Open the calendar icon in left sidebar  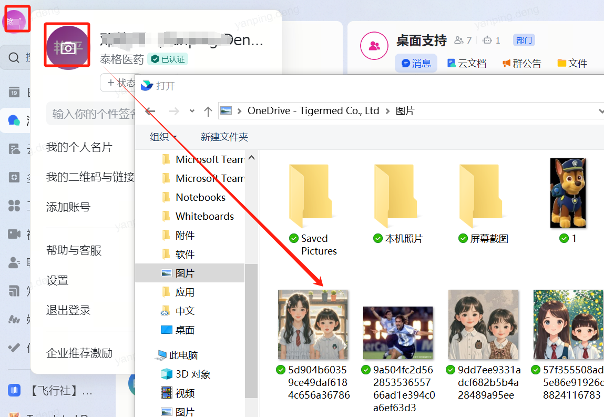pyautogui.click(x=14, y=93)
